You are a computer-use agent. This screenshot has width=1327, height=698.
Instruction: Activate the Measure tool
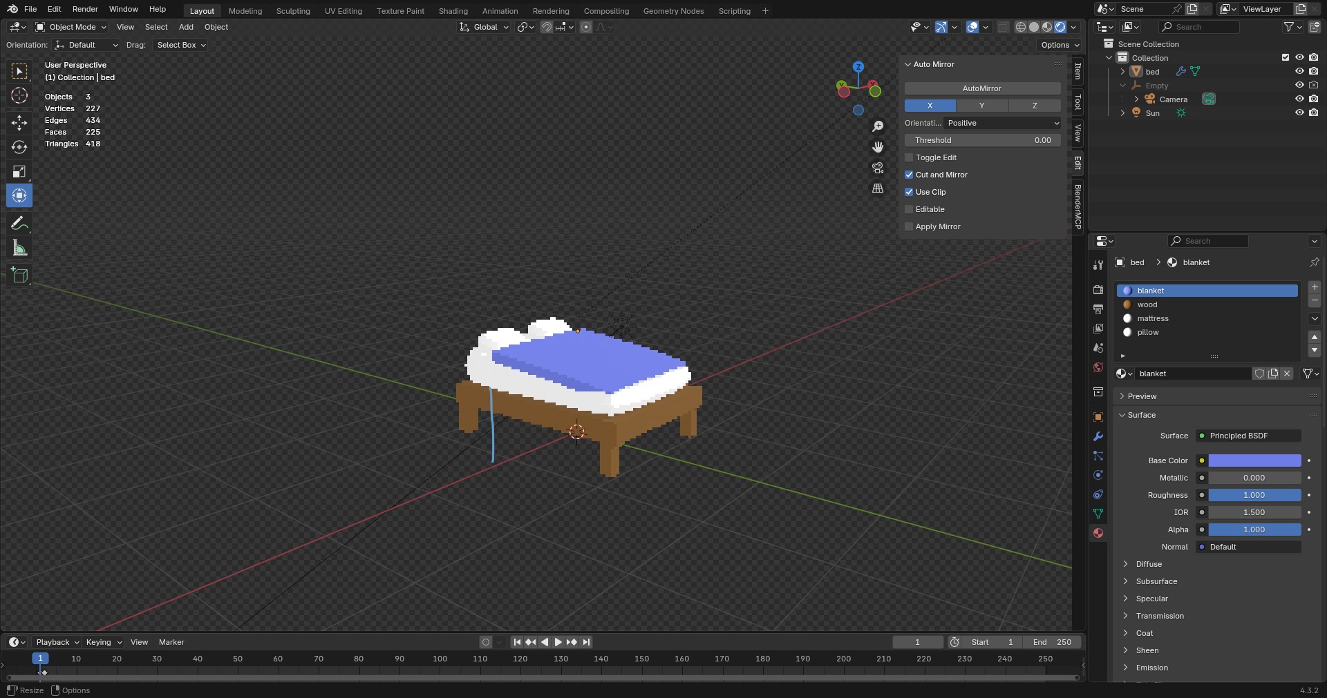coord(19,248)
